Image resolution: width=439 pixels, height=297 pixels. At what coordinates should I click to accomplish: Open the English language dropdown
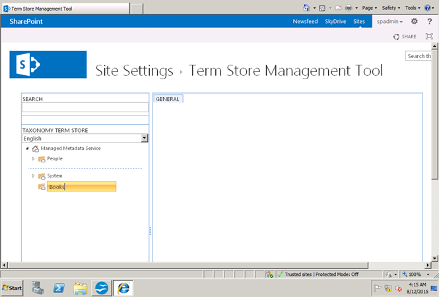(144, 138)
